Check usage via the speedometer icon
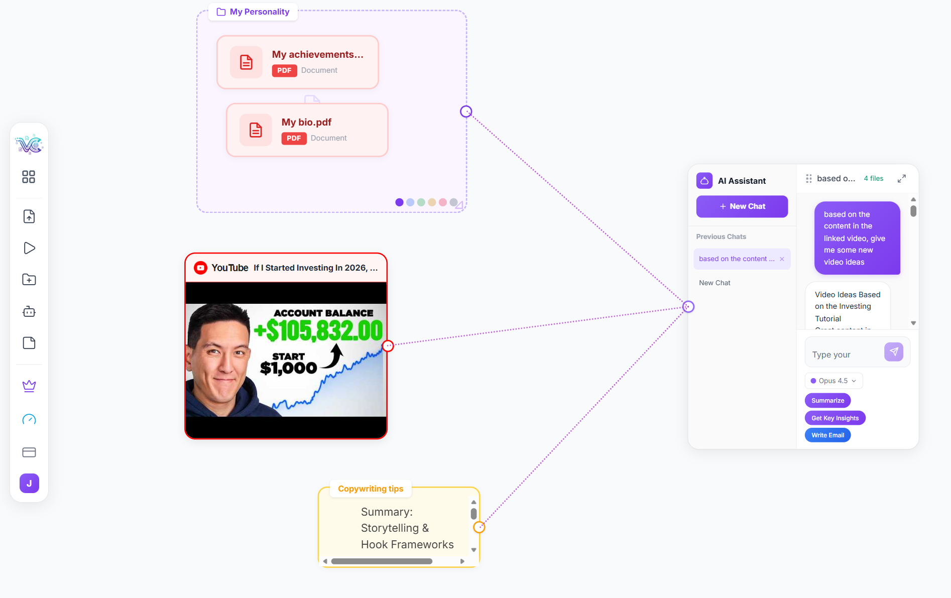 coord(29,419)
